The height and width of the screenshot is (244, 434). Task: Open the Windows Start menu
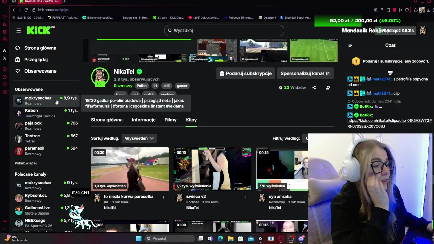(139, 239)
